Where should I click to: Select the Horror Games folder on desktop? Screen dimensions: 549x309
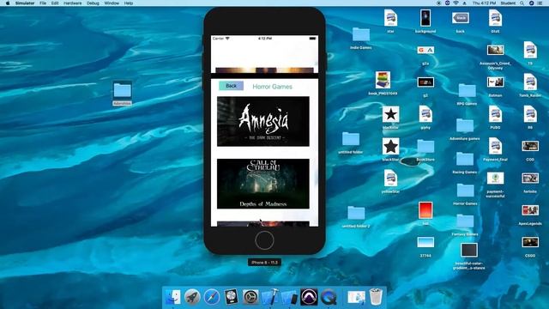pos(465,191)
